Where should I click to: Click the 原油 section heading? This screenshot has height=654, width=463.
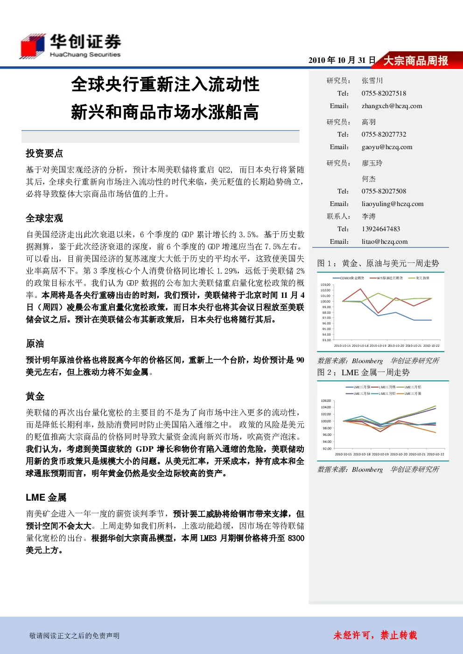click(35, 344)
